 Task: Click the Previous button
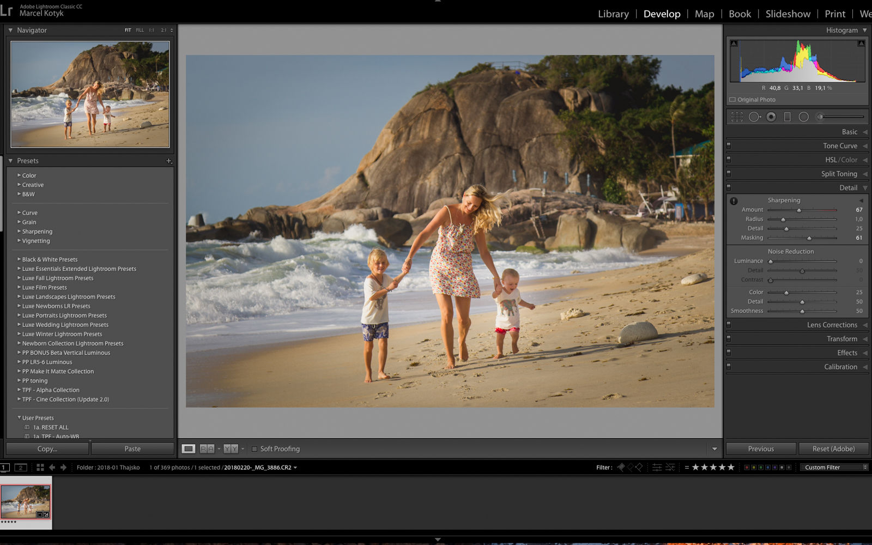[x=761, y=449]
